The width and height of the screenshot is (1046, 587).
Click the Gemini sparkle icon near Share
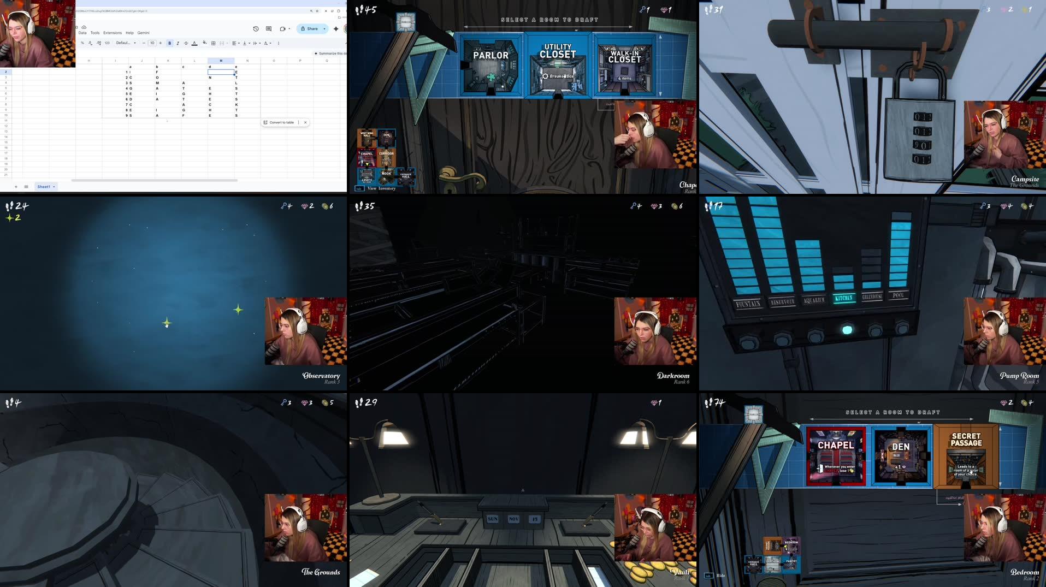click(336, 28)
